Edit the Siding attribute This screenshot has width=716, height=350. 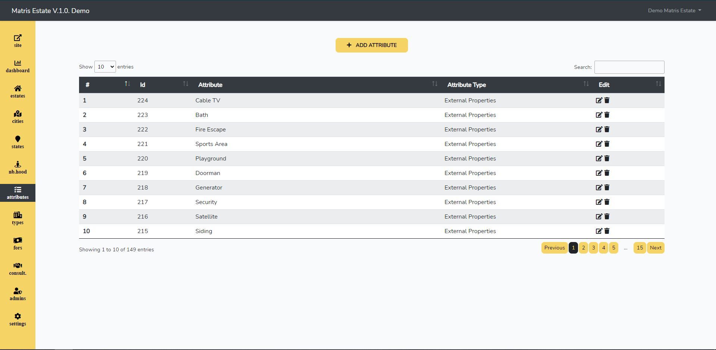(x=599, y=231)
